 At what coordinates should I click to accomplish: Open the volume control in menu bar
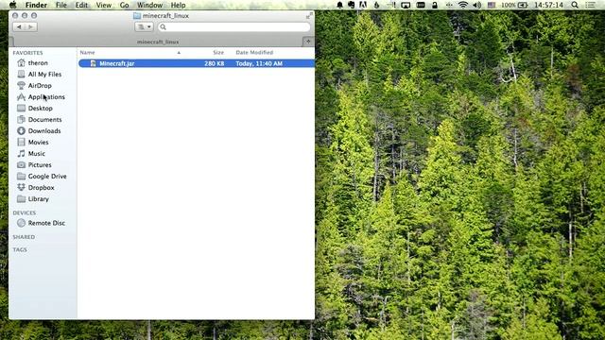[476, 5]
